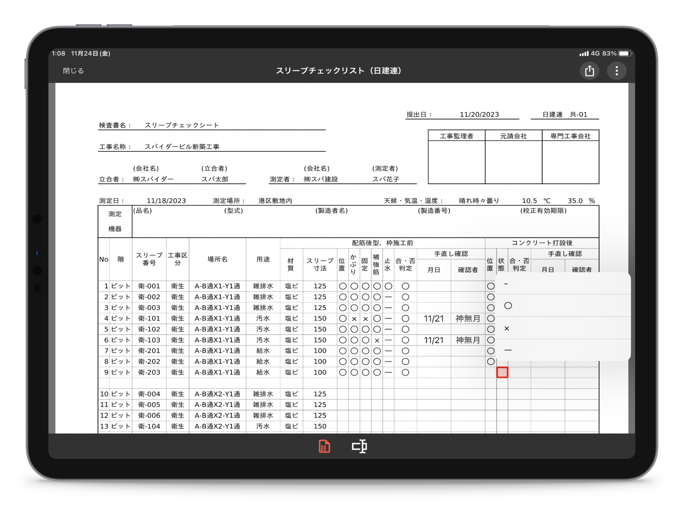Open row 1 止水 circle cell
The image size is (684, 507).
point(388,286)
